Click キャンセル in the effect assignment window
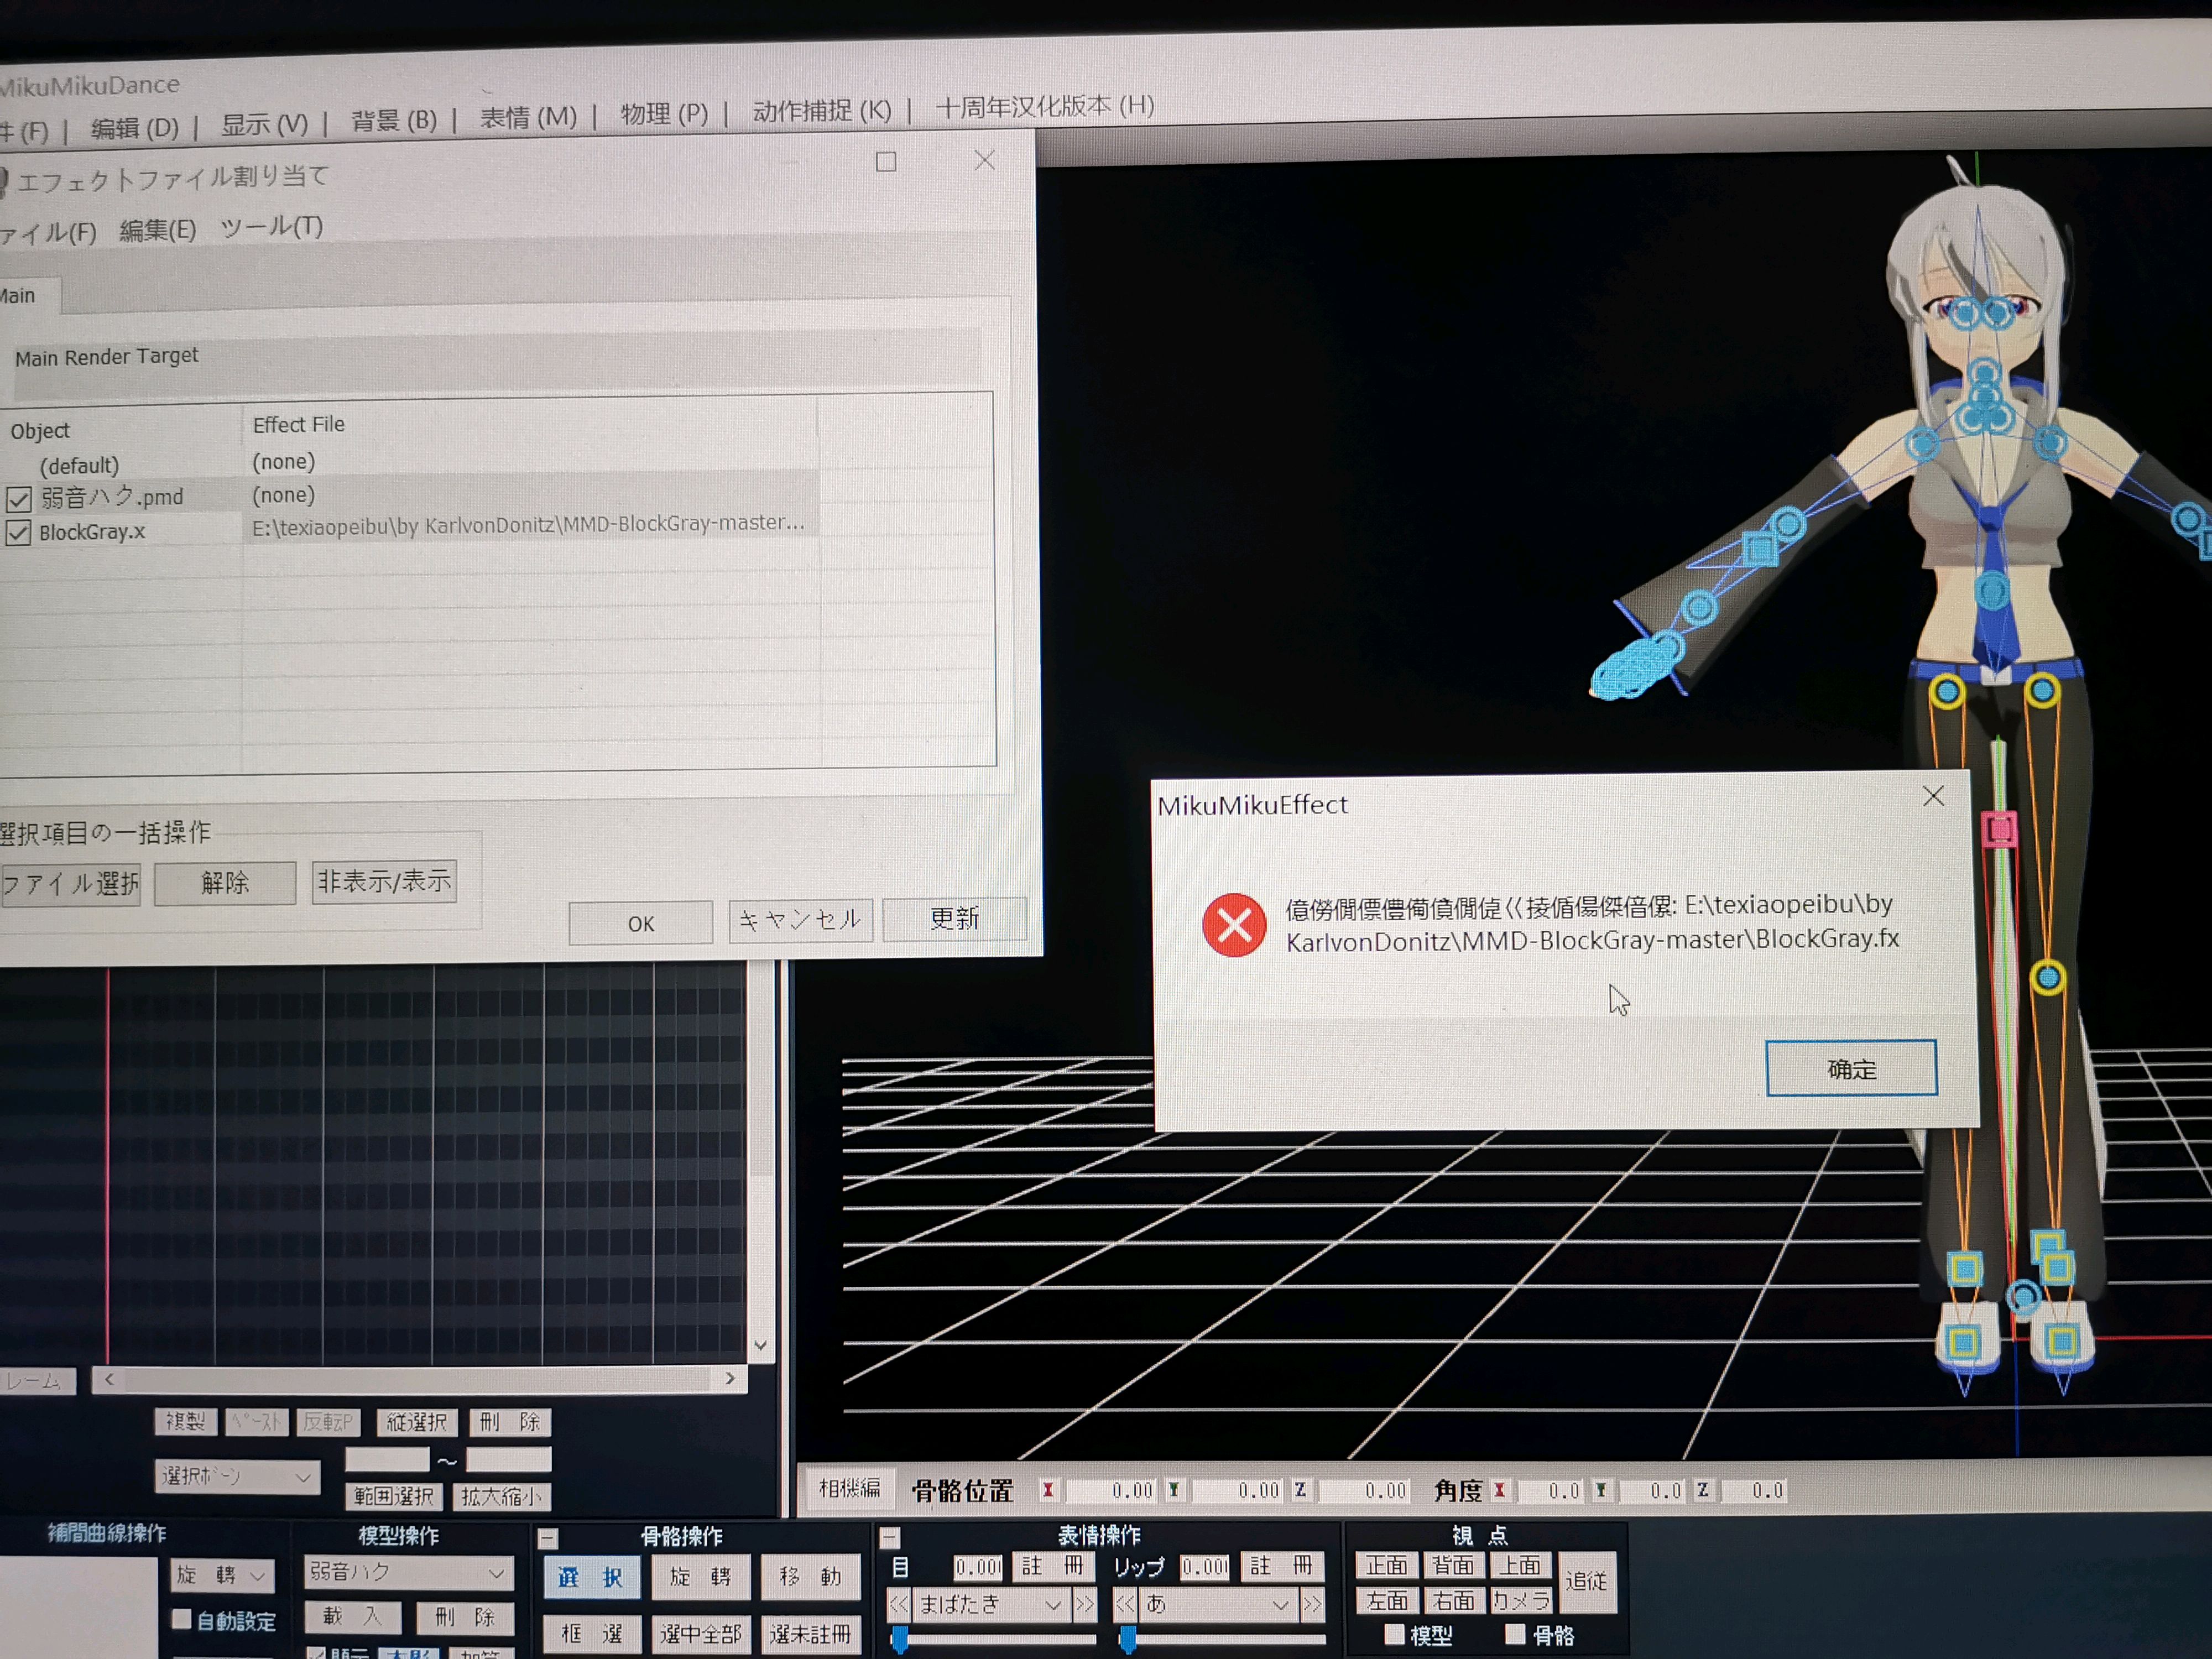Viewport: 2212px width, 1659px height. coord(800,920)
